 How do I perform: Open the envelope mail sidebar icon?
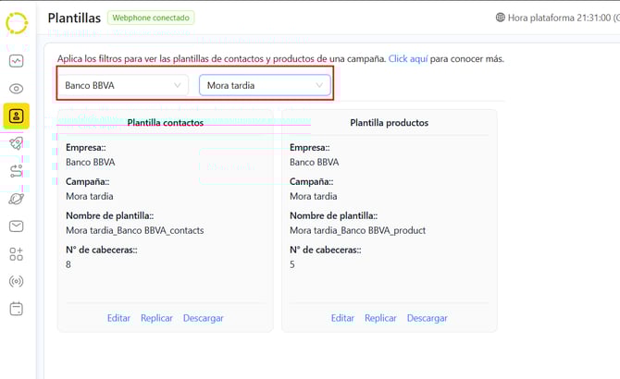(17, 226)
